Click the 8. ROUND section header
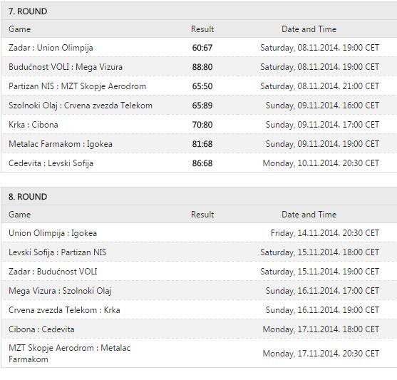 (x=28, y=197)
